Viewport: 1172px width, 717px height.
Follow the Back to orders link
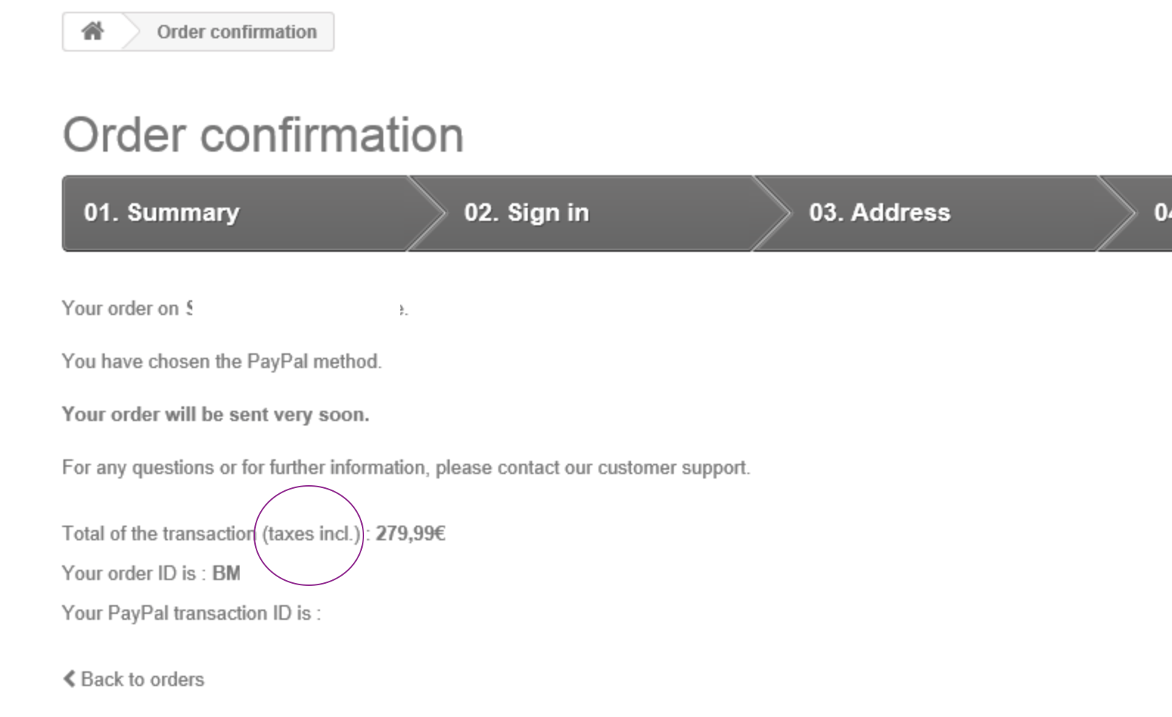pos(142,679)
